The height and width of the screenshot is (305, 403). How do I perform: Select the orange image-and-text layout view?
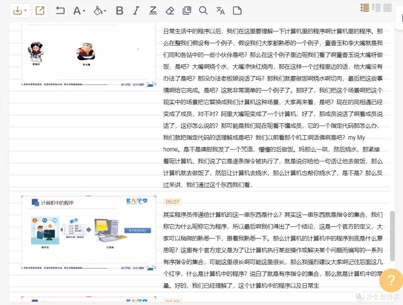tap(365, 8)
